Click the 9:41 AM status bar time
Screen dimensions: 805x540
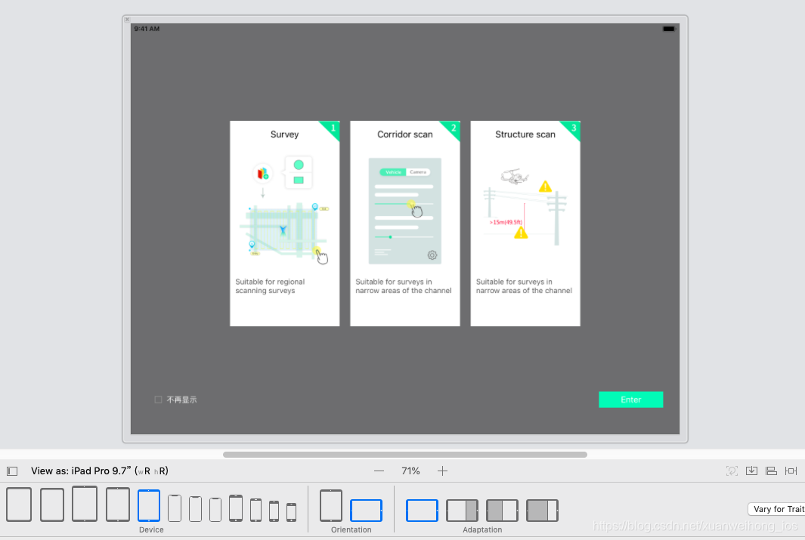(x=147, y=29)
